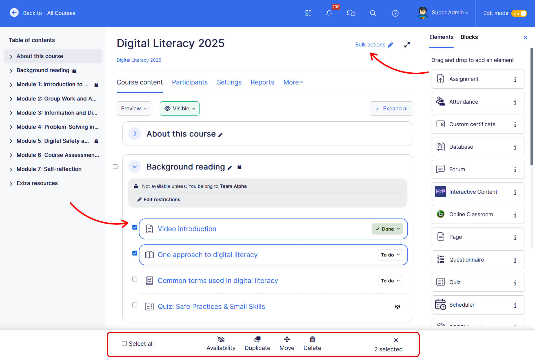Open the dashboard grid icon in header

[x=308, y=13]
